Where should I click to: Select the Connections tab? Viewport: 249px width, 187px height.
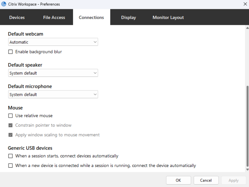[x=91, y=17]
